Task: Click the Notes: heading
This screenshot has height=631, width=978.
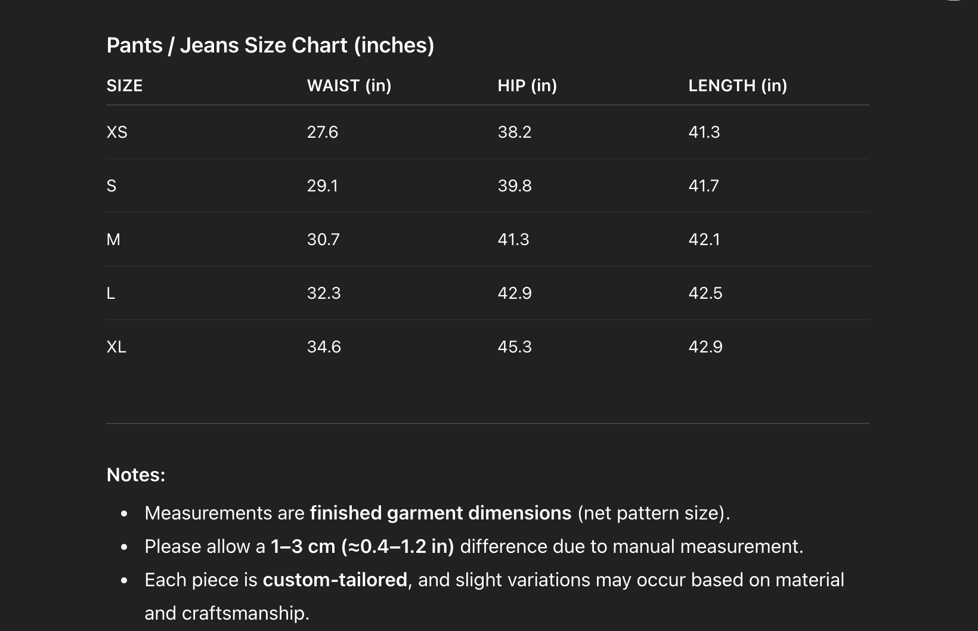Action: pyautogui.click(x=136, y=475)
